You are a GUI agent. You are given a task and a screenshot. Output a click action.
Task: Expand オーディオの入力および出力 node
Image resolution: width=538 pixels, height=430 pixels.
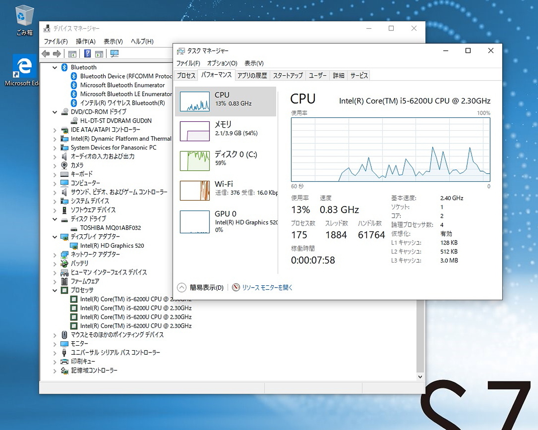click(x=55, y=156)
